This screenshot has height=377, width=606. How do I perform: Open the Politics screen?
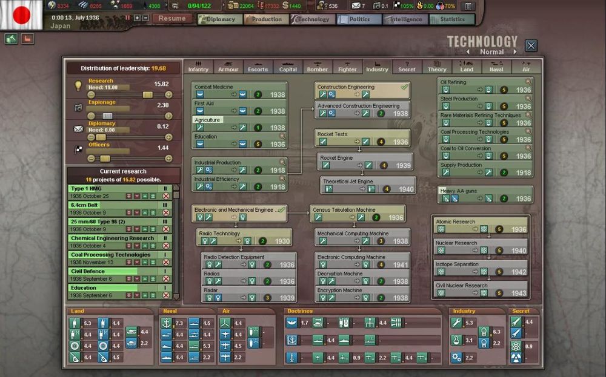click(359, 19)
